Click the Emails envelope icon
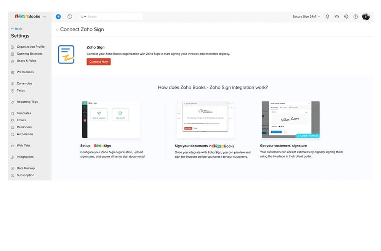The image size is (381, 251). pos(13,121)
